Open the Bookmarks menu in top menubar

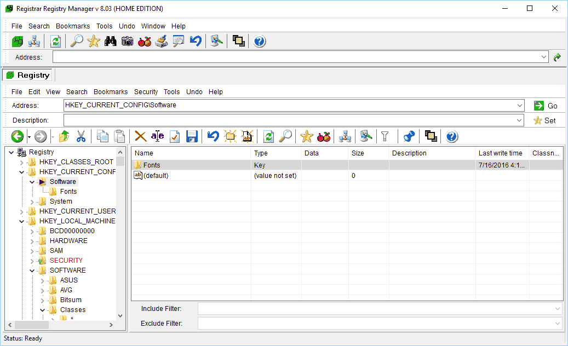coord(73,26)
